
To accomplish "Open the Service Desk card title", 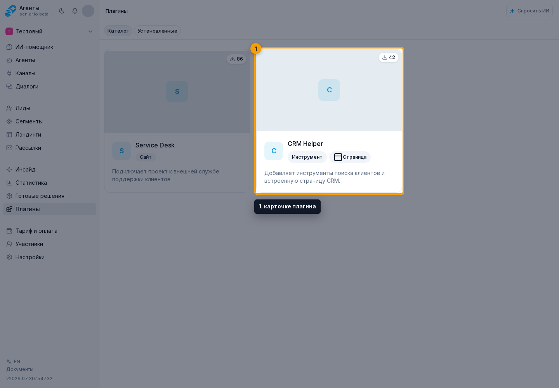I will coord(155,145).
